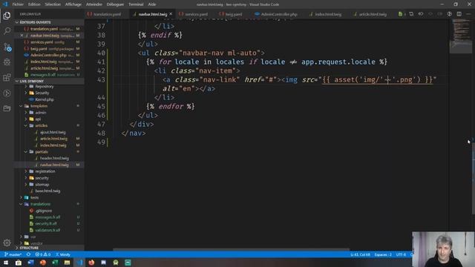Click the master branch indicator in status bar
The width and height of the screenshot is (475, 267).
(13, 254)
